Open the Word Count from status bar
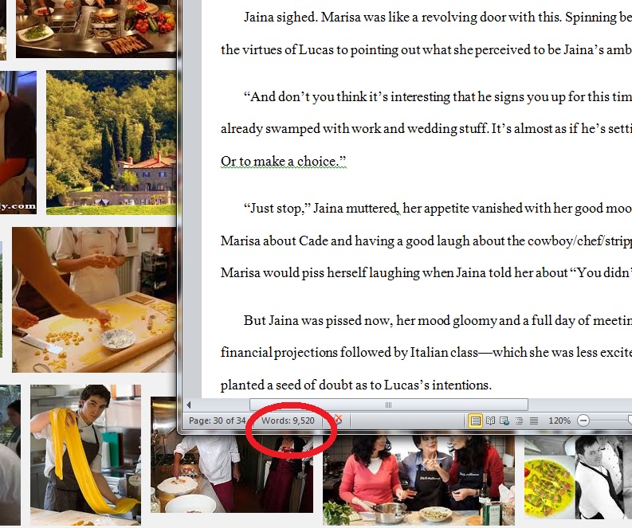 pyautogui.click(x=288, y=420)
